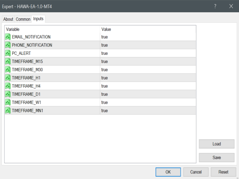Image resolution: width=239 pixels, height=179 pixels.
Task: Click true value of TIMEFRAME_M15
Action: point(105,62)
